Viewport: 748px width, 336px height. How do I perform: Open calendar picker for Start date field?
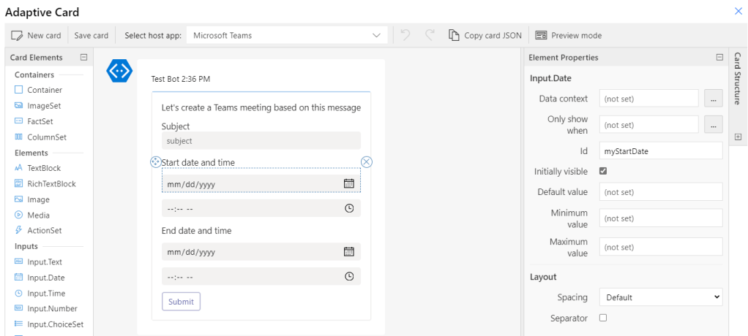[349, 184]
